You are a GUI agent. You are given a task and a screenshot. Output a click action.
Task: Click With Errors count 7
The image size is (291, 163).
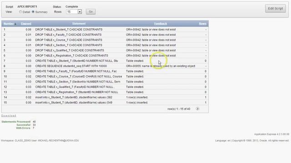pos(33,128)
